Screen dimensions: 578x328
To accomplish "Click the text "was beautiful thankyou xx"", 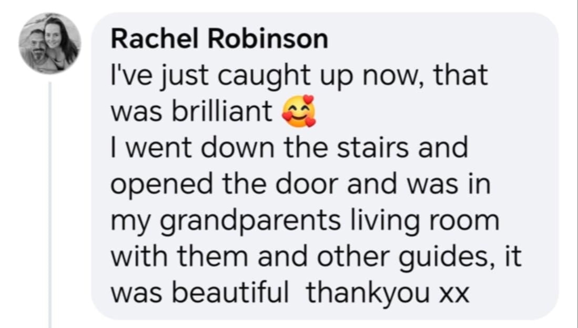I will point(290,293).
